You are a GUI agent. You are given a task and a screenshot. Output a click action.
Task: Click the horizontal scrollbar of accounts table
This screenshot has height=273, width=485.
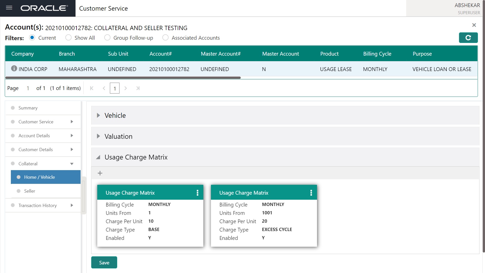click(x=123, y=78)
